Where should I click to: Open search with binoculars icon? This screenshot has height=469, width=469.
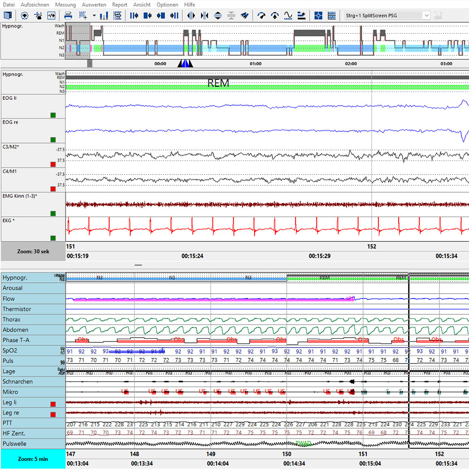[x=245, y=15]
